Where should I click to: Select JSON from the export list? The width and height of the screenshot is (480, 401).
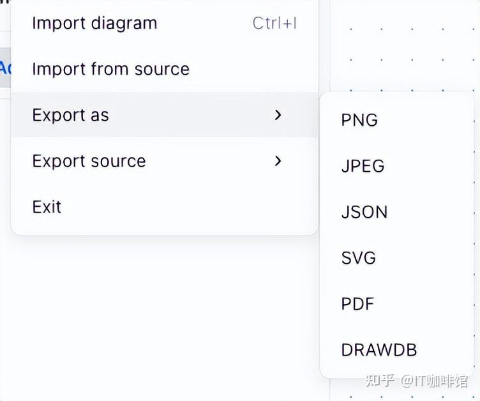[x=364, y=212]
